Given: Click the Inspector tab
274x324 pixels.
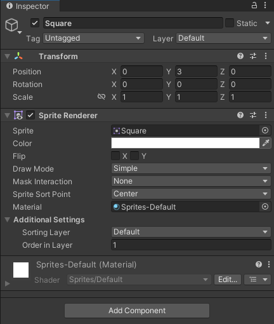Looking at the screenshot, I should (x=30, y=6).
